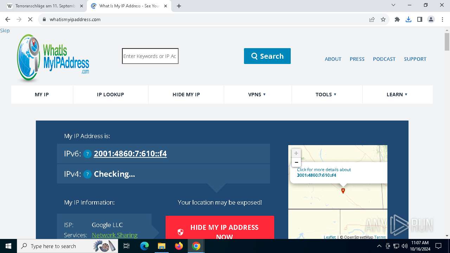Open HIDE MY IP menu item
Screen dimensions: 450x253
coord(186,95)
